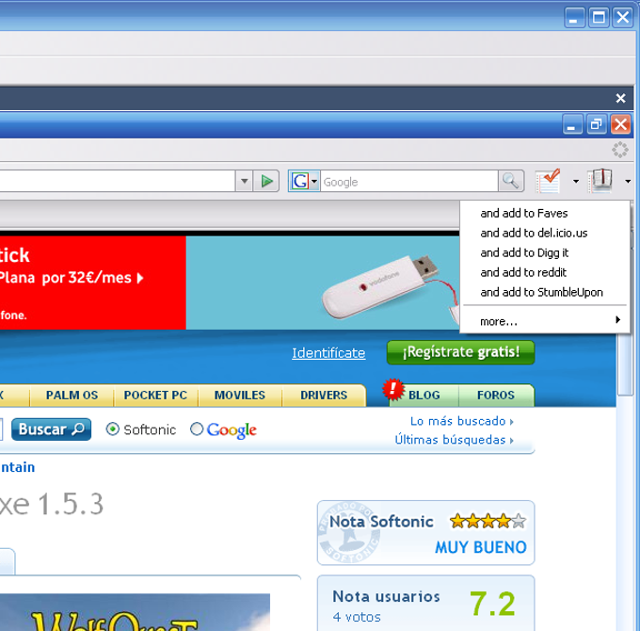
Task: Maximize the outer background window
Action: pyautogui.click(x=599, y=18)
